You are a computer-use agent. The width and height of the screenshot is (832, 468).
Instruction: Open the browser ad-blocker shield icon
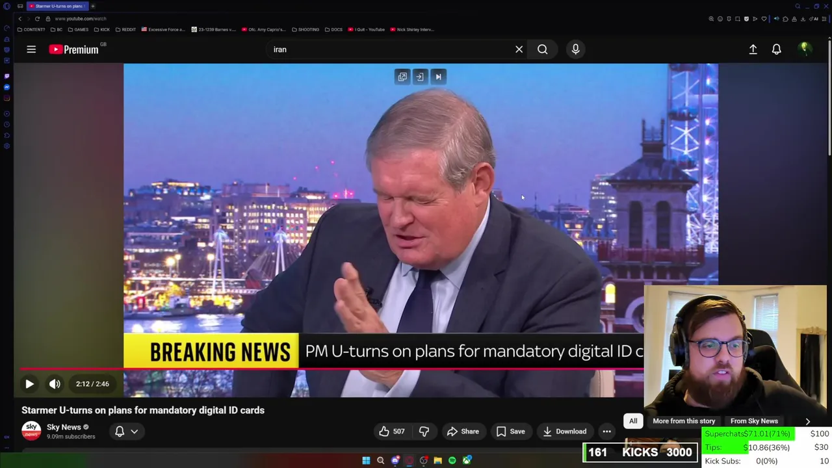[746, 19]
